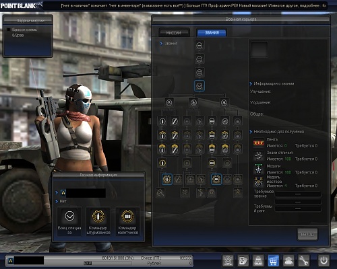Screen dimensions: 337x269
Task: Select the plain white single-bullet rank icon
Action: [162, 121]
